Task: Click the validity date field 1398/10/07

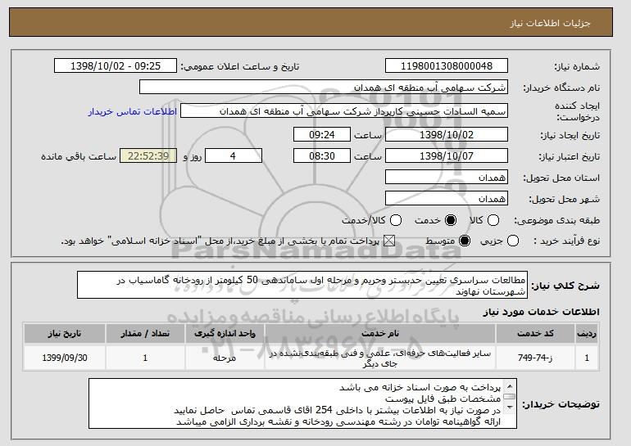Action: [447, 156]
